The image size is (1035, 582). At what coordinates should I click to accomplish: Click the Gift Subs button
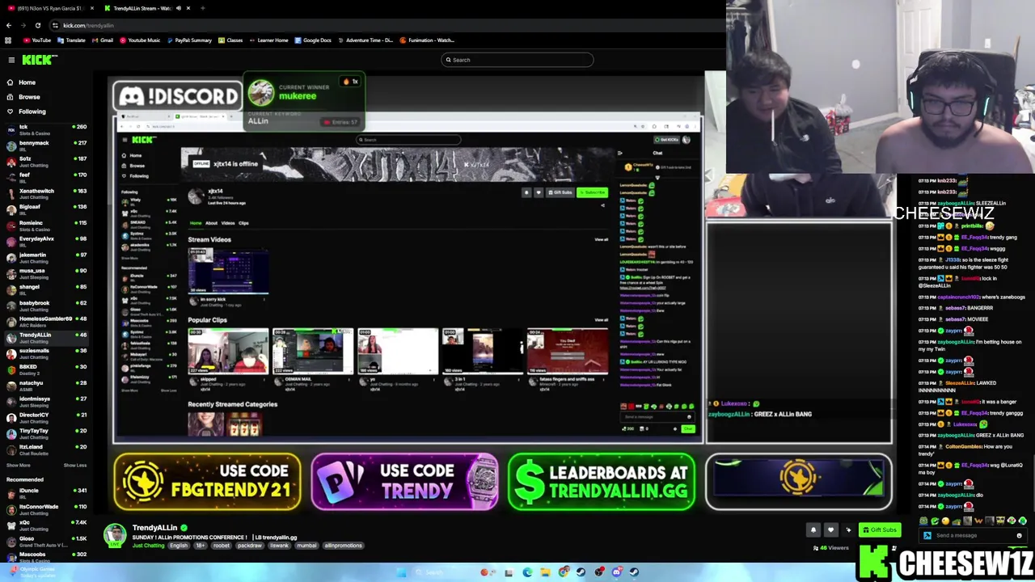tap(879, 530)
